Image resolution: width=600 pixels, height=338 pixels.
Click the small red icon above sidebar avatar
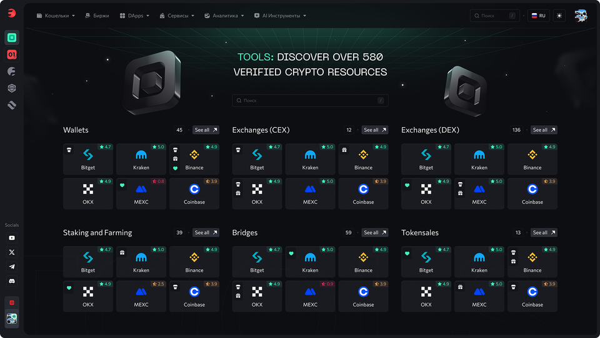12,303
